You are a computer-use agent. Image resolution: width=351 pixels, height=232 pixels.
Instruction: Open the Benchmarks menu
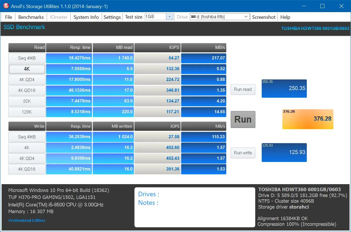(x=31, y=17)
